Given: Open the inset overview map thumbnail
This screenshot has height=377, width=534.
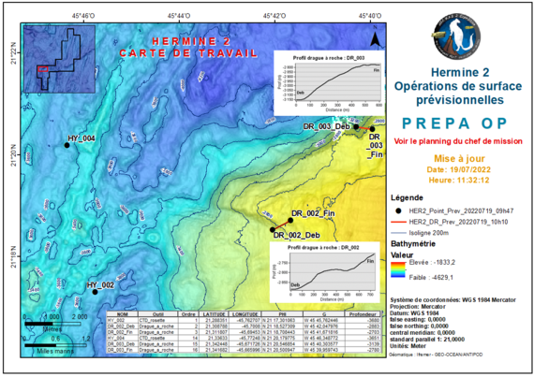Looking at the screenshot, I should coord(59,59).
